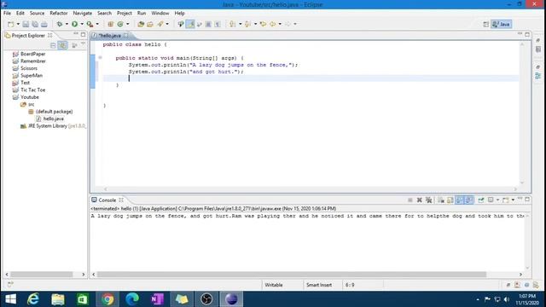Screen dimensions: 546x307
Task: Toggle Block Selection Mode toolbar icon
Action: point(208,24)
